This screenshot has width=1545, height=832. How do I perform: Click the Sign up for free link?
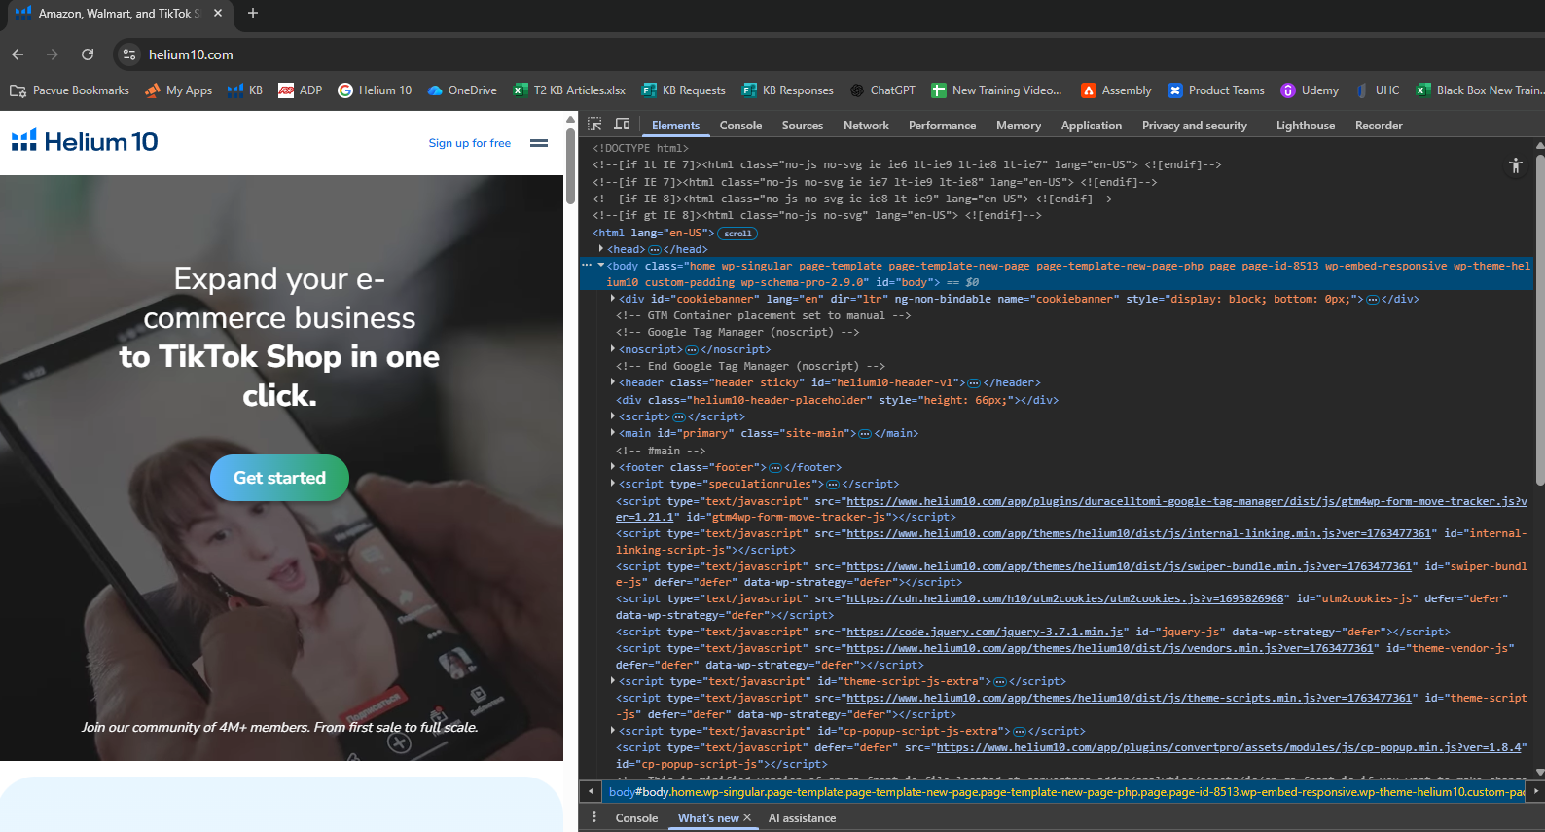click(x=469, y=143)
